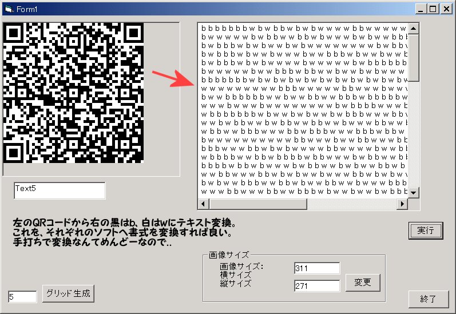The image size is (456, 314).
Task: Click the horizontal scroll-right arrow
Action: coord(402,204)
